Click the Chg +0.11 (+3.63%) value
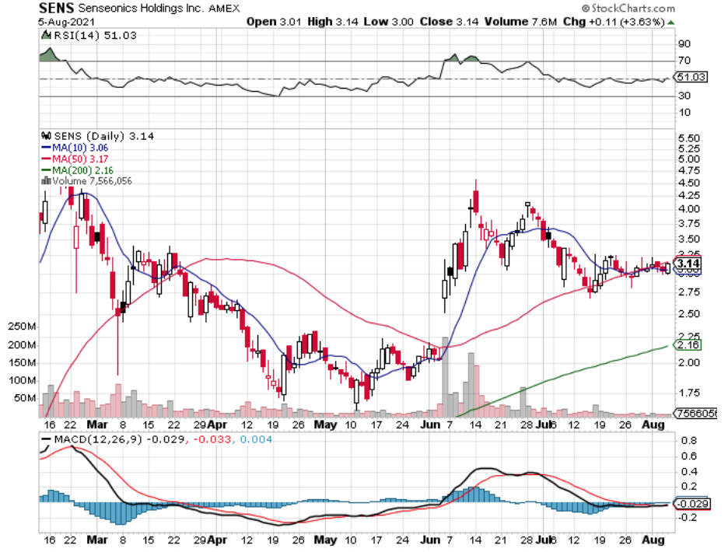 coord(614,22)
